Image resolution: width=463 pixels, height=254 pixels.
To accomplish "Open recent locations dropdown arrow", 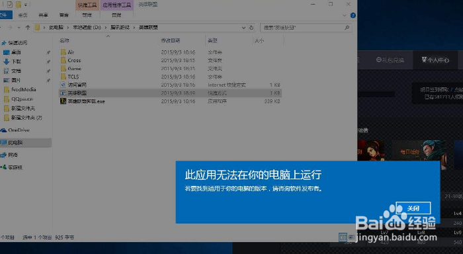I will [x=19, y=28].
